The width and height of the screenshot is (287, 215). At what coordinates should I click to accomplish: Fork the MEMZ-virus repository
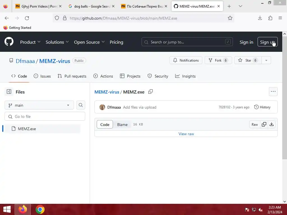click(x=218, y=60)
